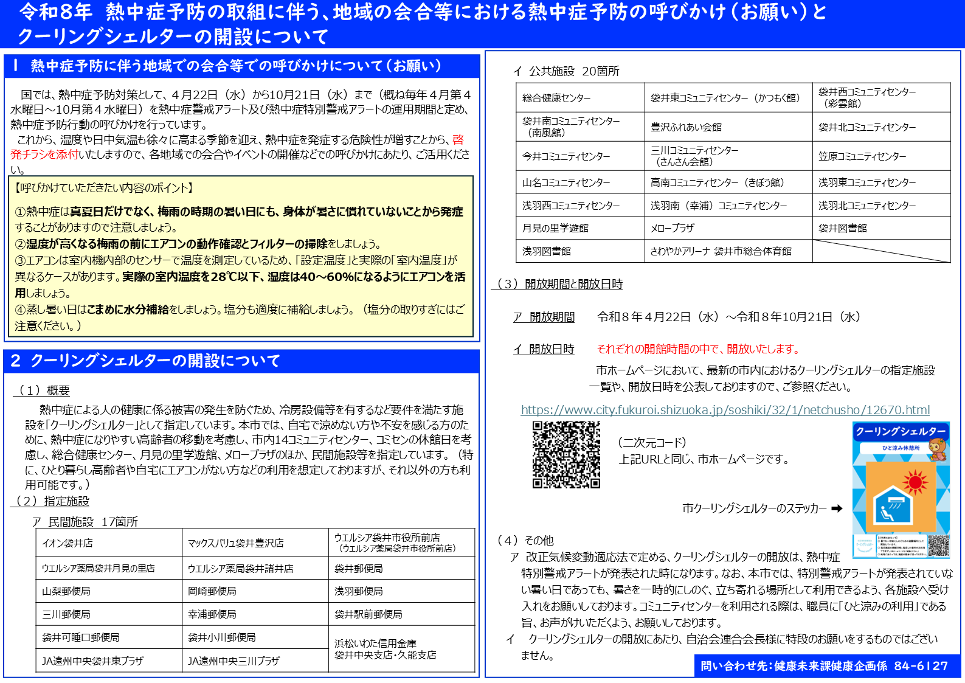Select the heading (2) 指定施設
Viewport: 965px width, 683px height.
click(50, 501)
